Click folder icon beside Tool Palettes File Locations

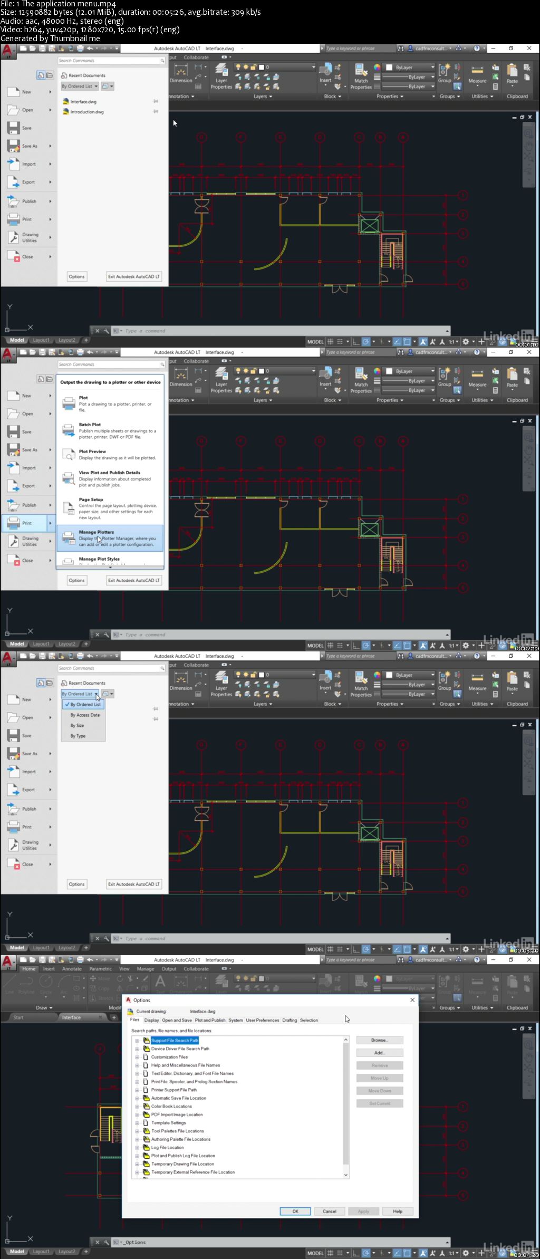pyautogui.click(x=147, y=1131)
